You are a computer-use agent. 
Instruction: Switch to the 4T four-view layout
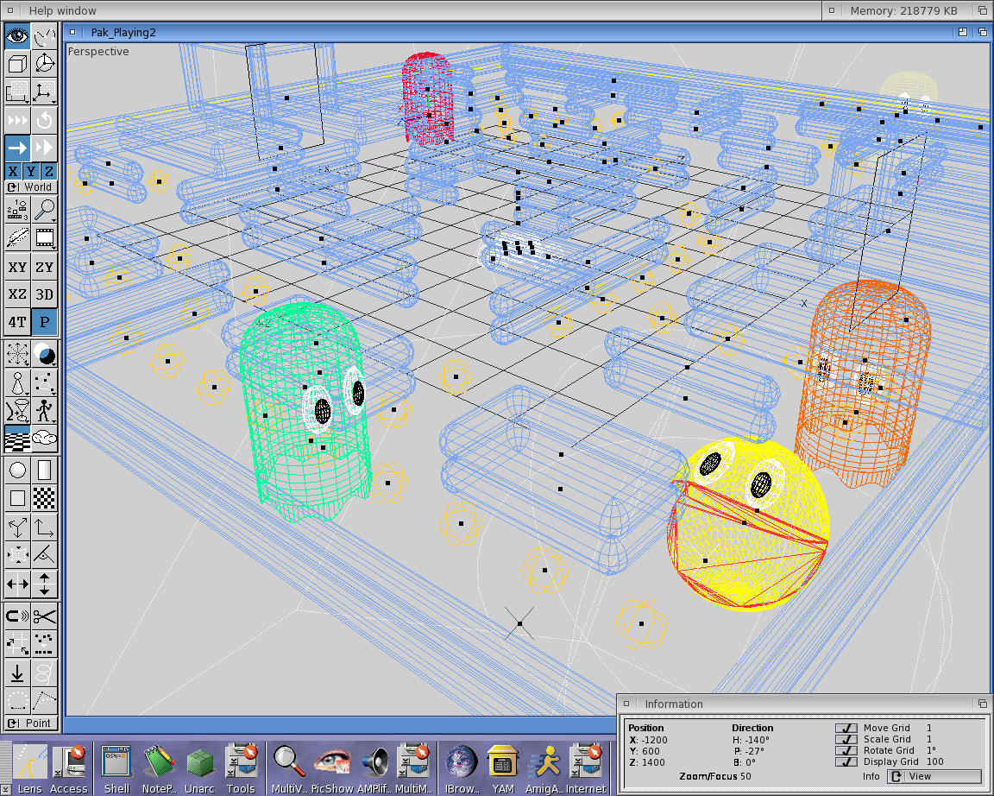(x=17, y=322)
